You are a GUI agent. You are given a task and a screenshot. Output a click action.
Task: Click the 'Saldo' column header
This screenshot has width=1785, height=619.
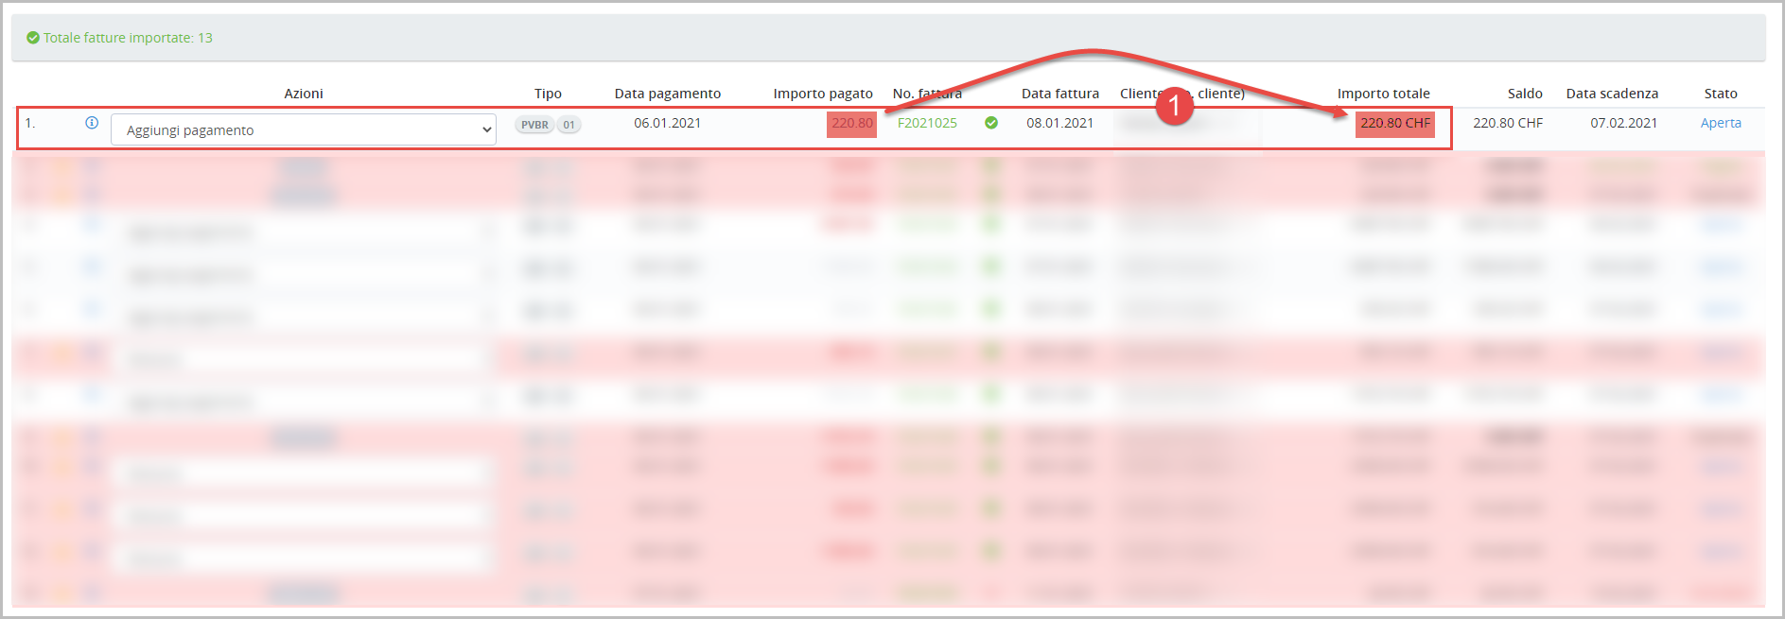tap(1524, 94)
